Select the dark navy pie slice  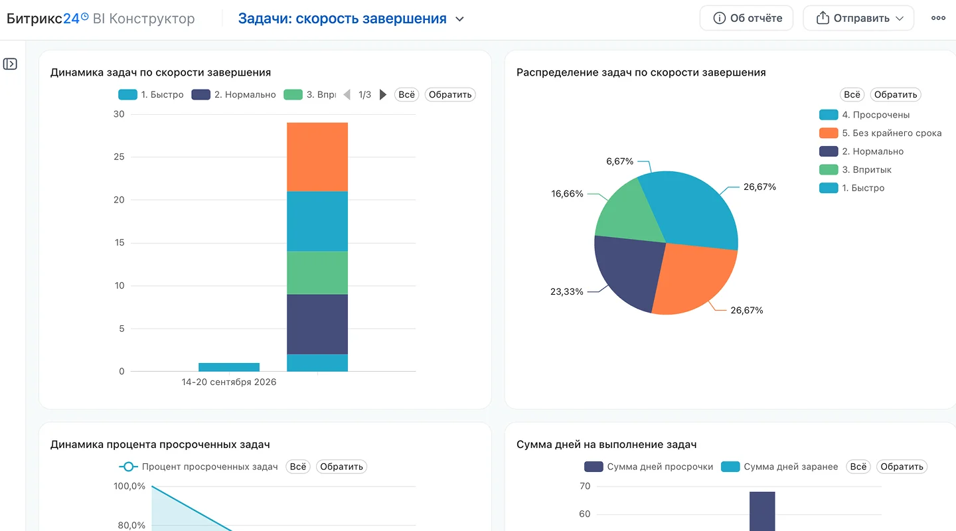click(627, 272)
